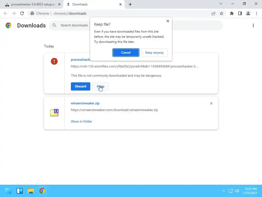Open the winaerotweaker.zip file link

click(x=85, y=103)
